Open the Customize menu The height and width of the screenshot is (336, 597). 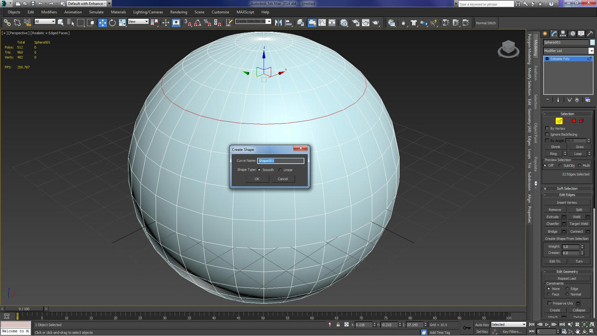[220, 12]
